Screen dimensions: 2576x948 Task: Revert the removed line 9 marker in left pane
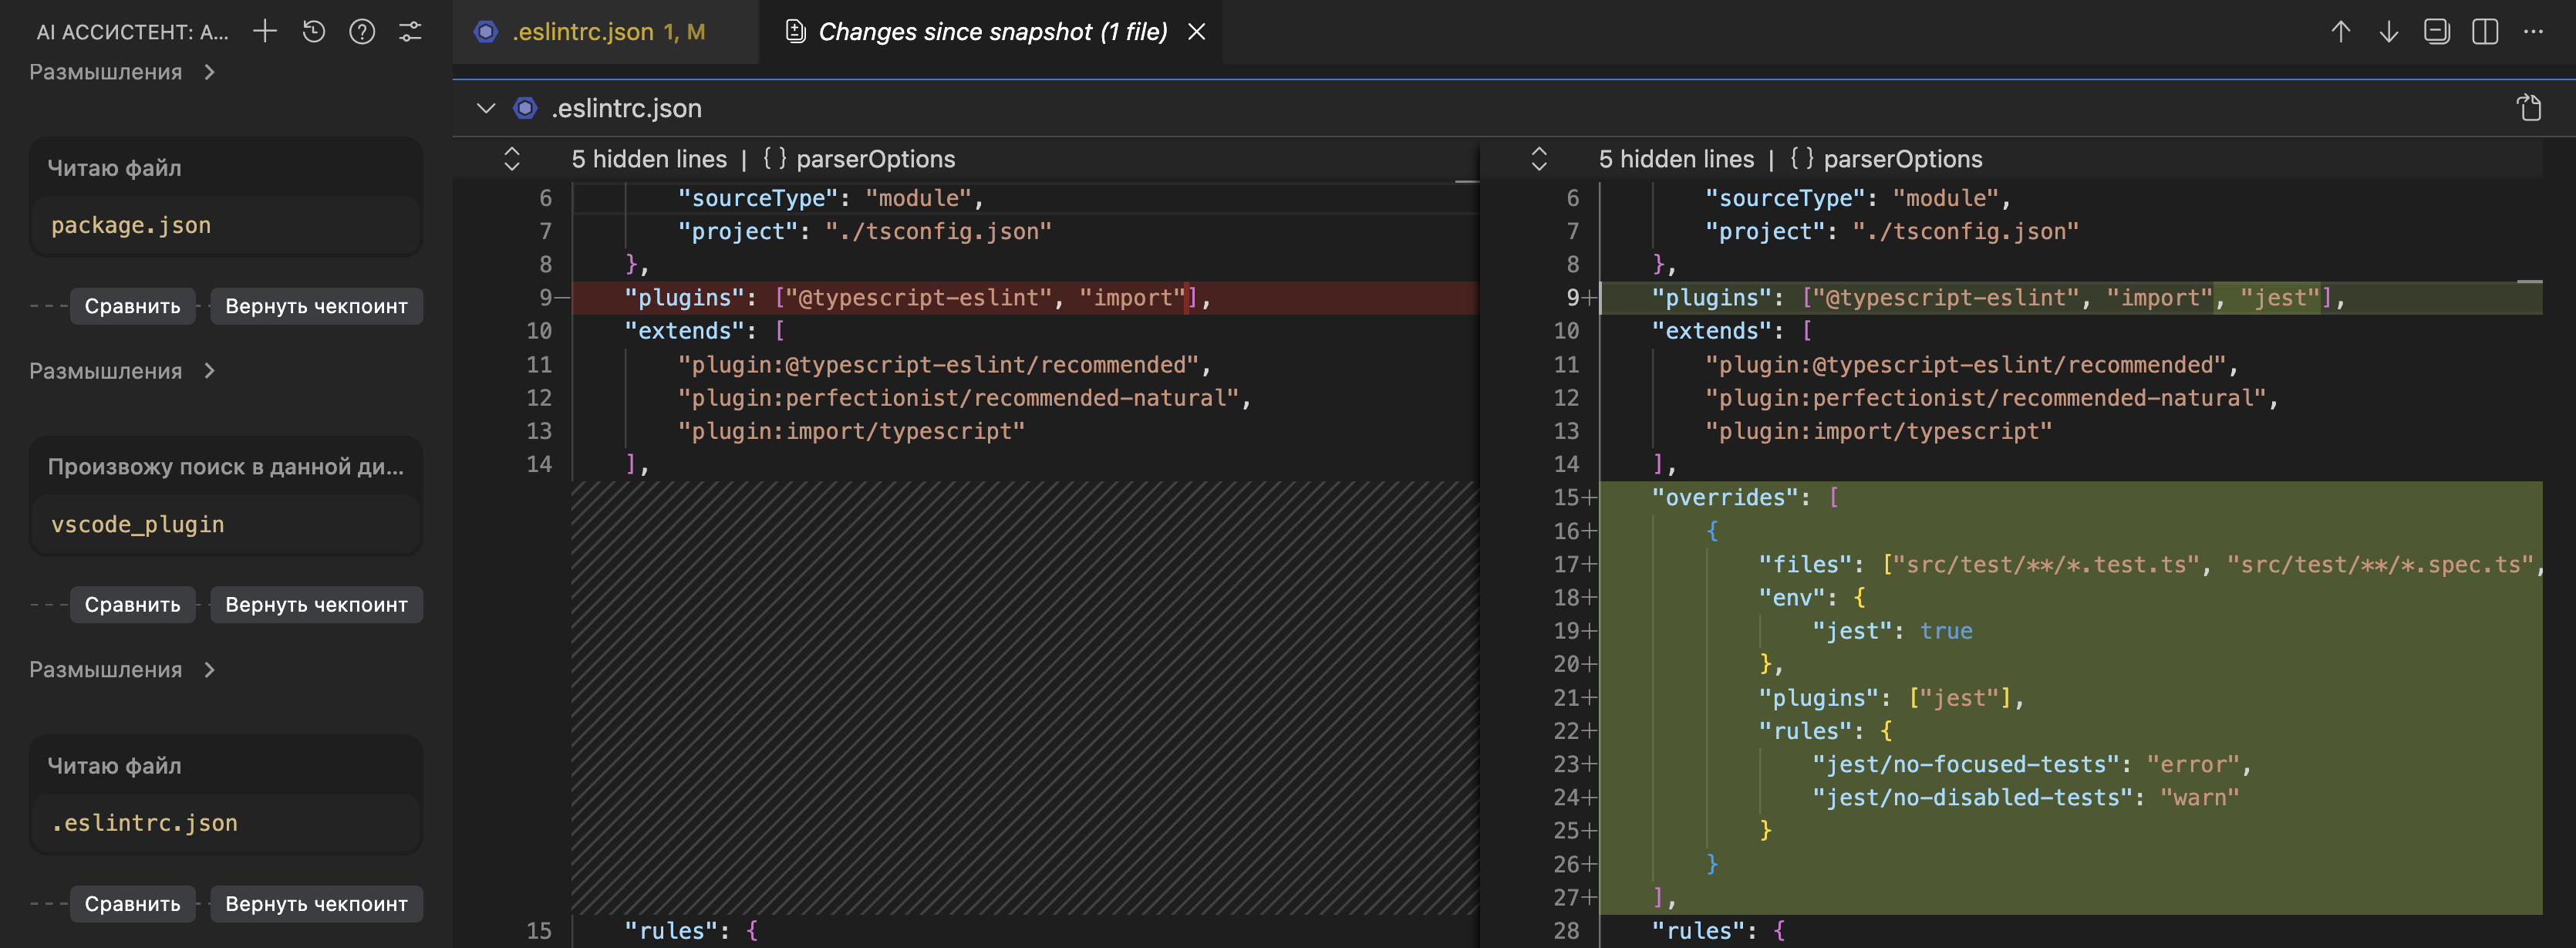(x=562, y=297)
